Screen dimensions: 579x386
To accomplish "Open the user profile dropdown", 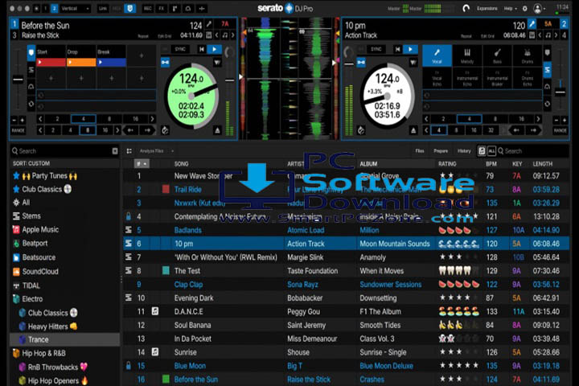I will click(539, 8).
